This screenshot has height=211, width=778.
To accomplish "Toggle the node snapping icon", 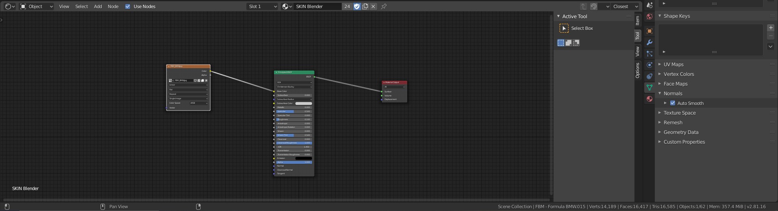I will pyautogui.click(x=594, y=6).
